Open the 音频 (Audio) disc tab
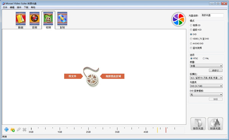229x140 pixels. coord(34,20)
